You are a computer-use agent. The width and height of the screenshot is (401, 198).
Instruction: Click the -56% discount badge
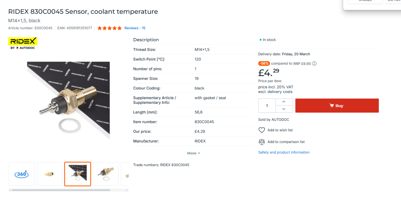click(x=264, y=63)
